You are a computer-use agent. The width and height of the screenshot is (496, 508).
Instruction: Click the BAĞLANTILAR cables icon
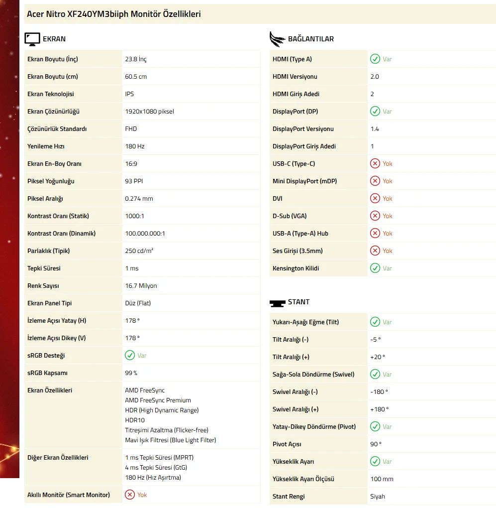pyautogui.click(x=277, y=39)
